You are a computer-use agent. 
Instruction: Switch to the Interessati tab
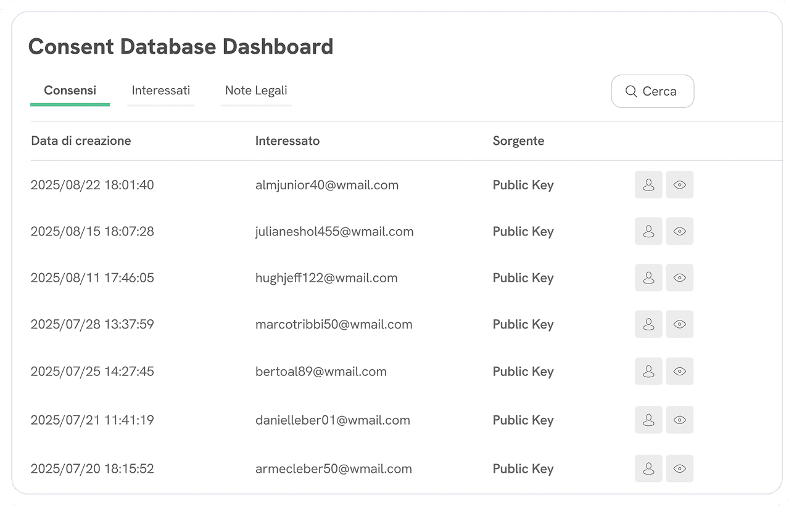[161, 91]
